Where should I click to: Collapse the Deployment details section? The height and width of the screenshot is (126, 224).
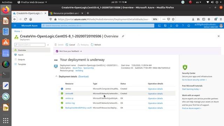click(x=56, y=76)
